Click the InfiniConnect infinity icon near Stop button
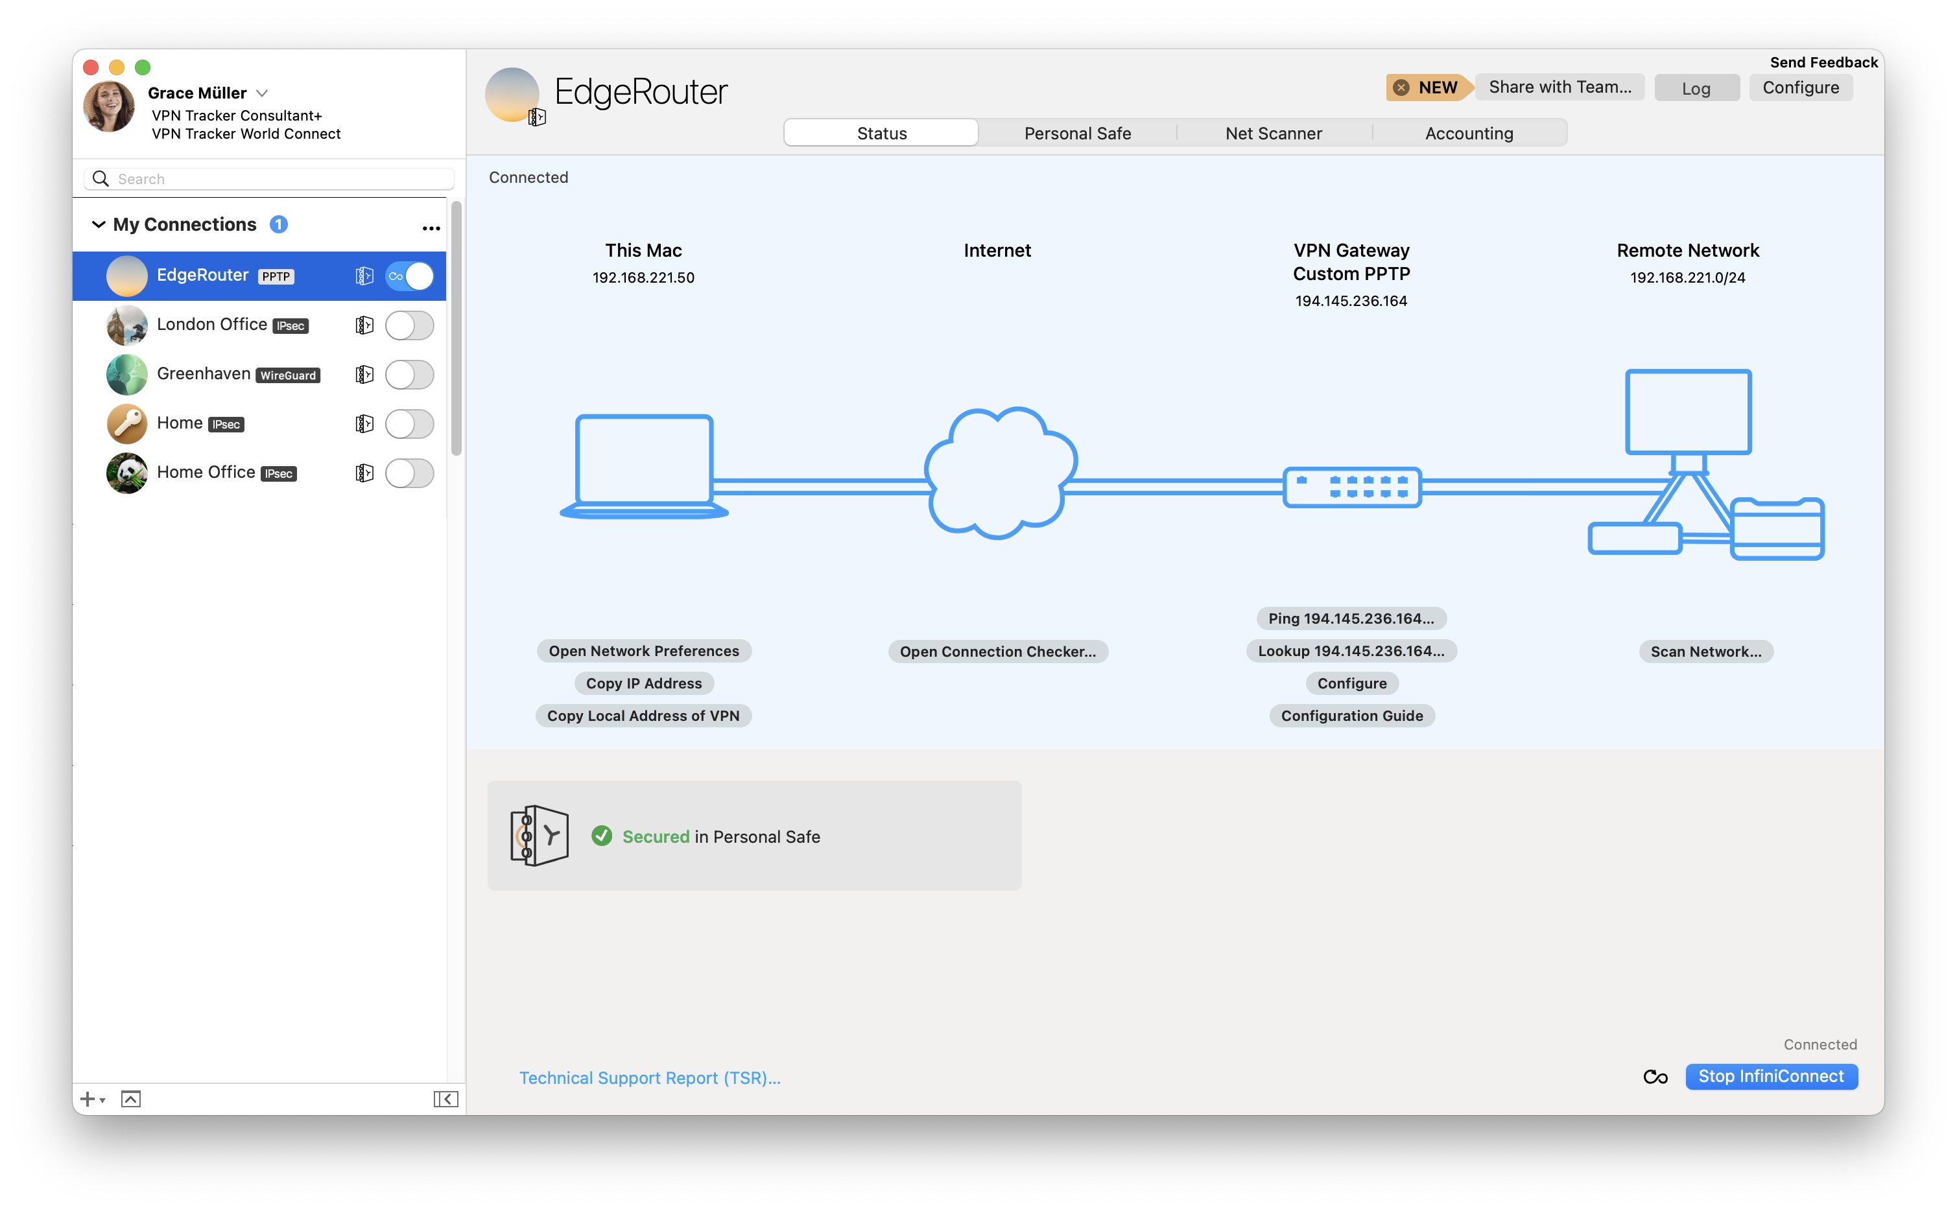Viewport: 1957px width, 1211px height. pos(1655,1077)
